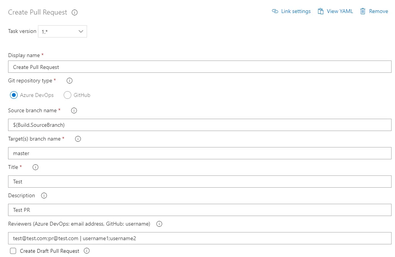Viewport: 395px width, 257px height.
Task: Click into the Reviewers input field
Action: [199, 238]
